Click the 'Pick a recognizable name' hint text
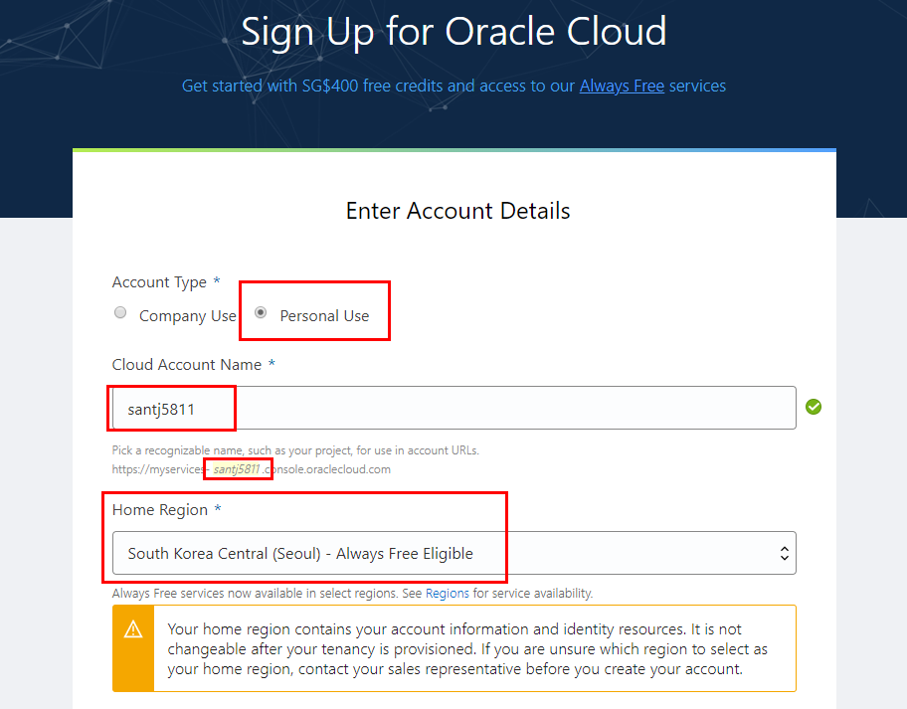Image resolution: width=907 pixels, height=709 pixels. tap(295, 450)
